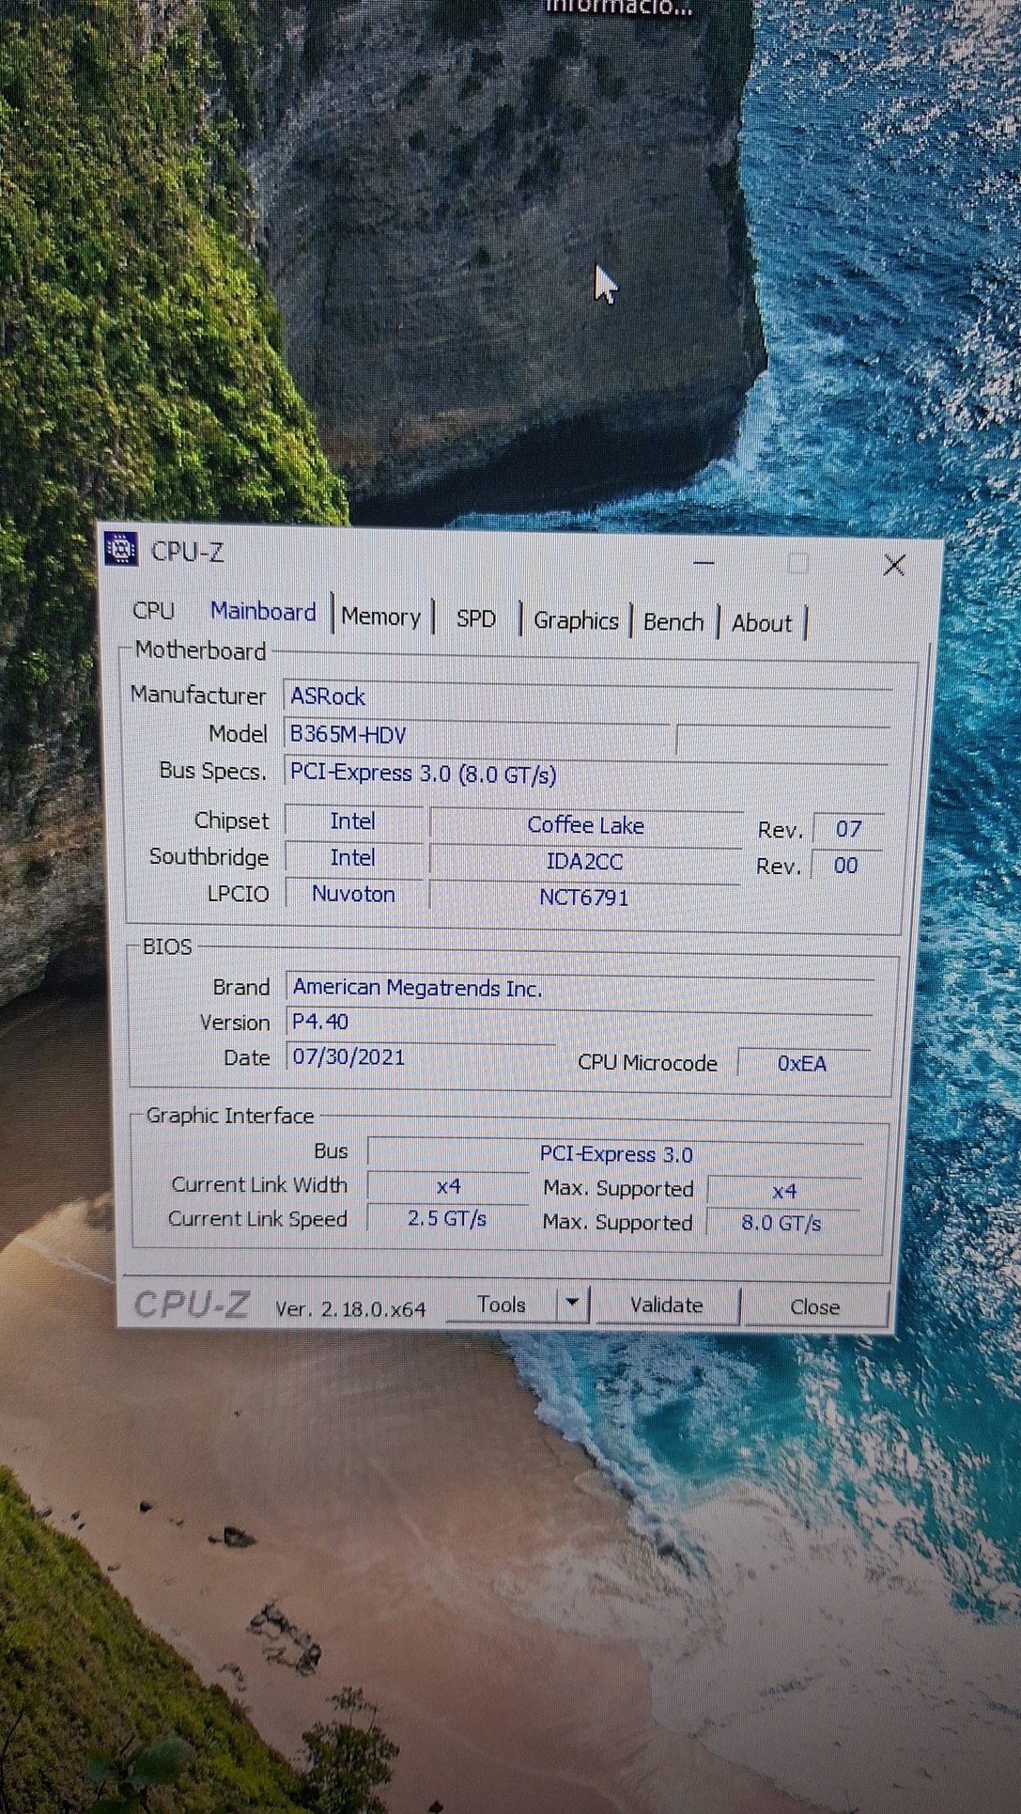
Task: Click the Chipset revision 07
Action: tap(848, 829)
